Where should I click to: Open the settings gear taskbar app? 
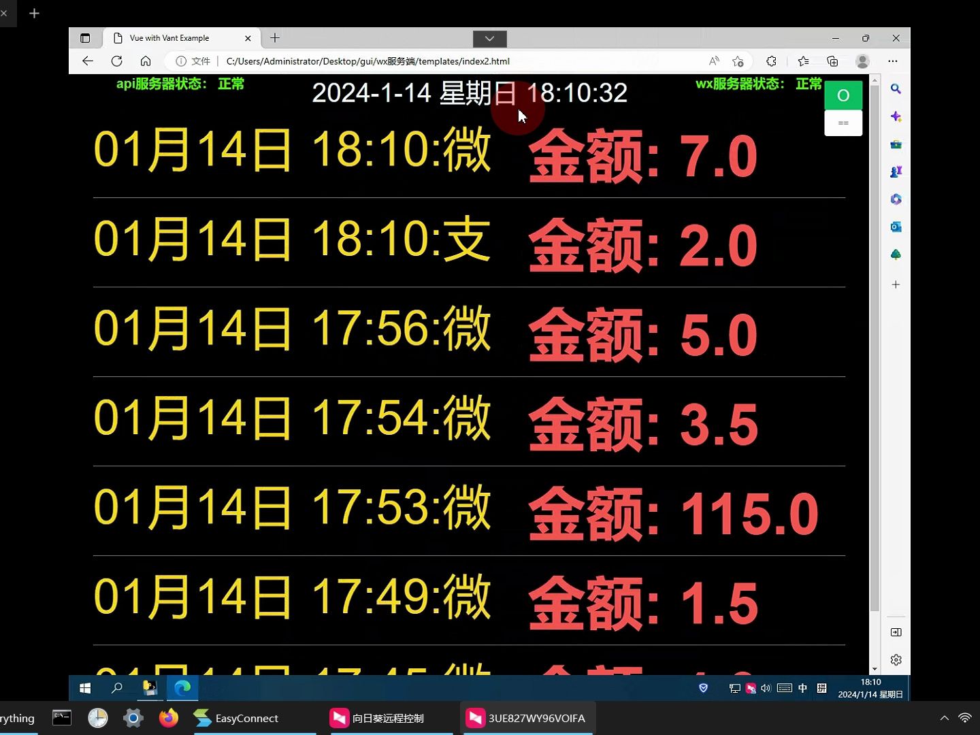pos(133,718)
